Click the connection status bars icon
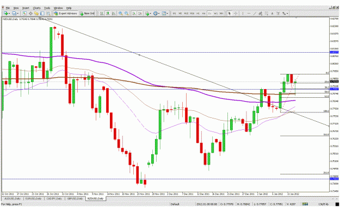The height and width of the screenshot is (207, 340). tap(305, 204)
